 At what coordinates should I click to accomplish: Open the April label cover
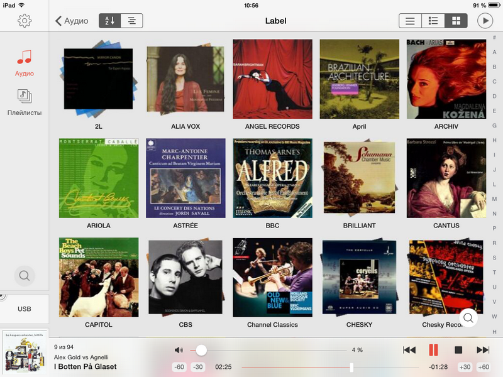click(x=359, y=79)
